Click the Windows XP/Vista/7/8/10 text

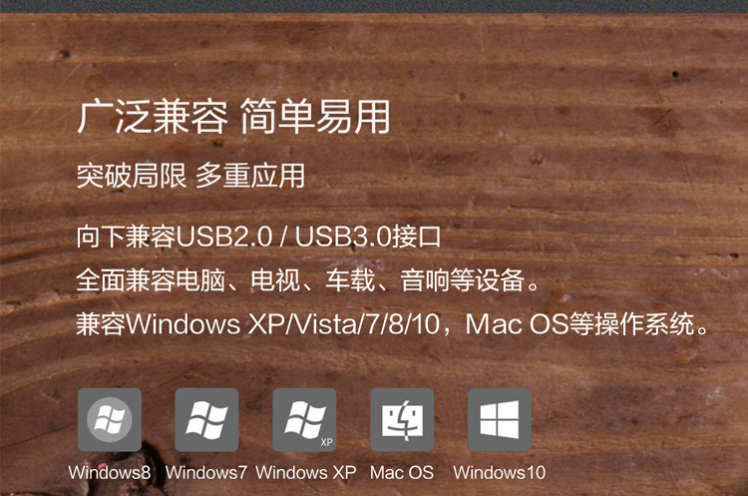pos(283,324)
